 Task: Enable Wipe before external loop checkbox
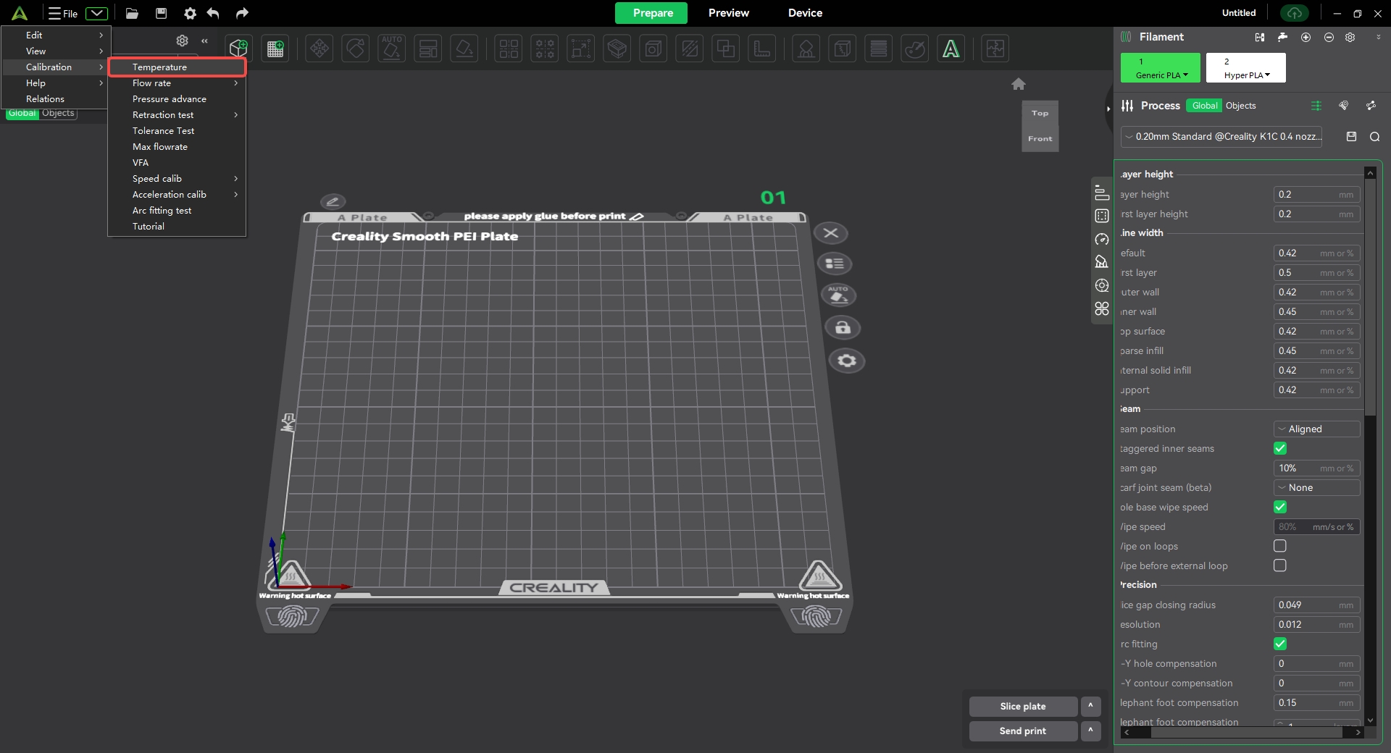(x=1280, y=565)
